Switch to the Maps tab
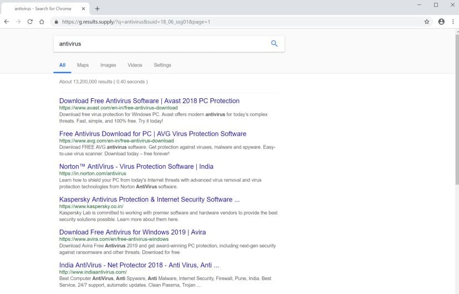This screenshot has height=294, width=459. tap(83, 65)
